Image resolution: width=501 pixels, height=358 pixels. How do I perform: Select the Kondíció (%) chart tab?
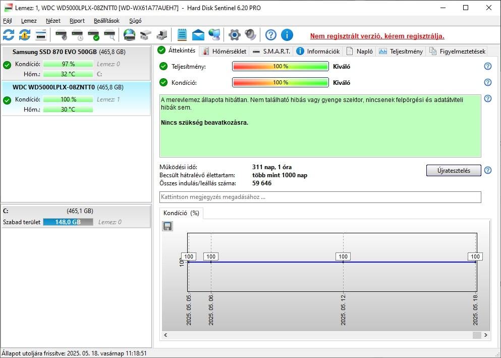181,213
